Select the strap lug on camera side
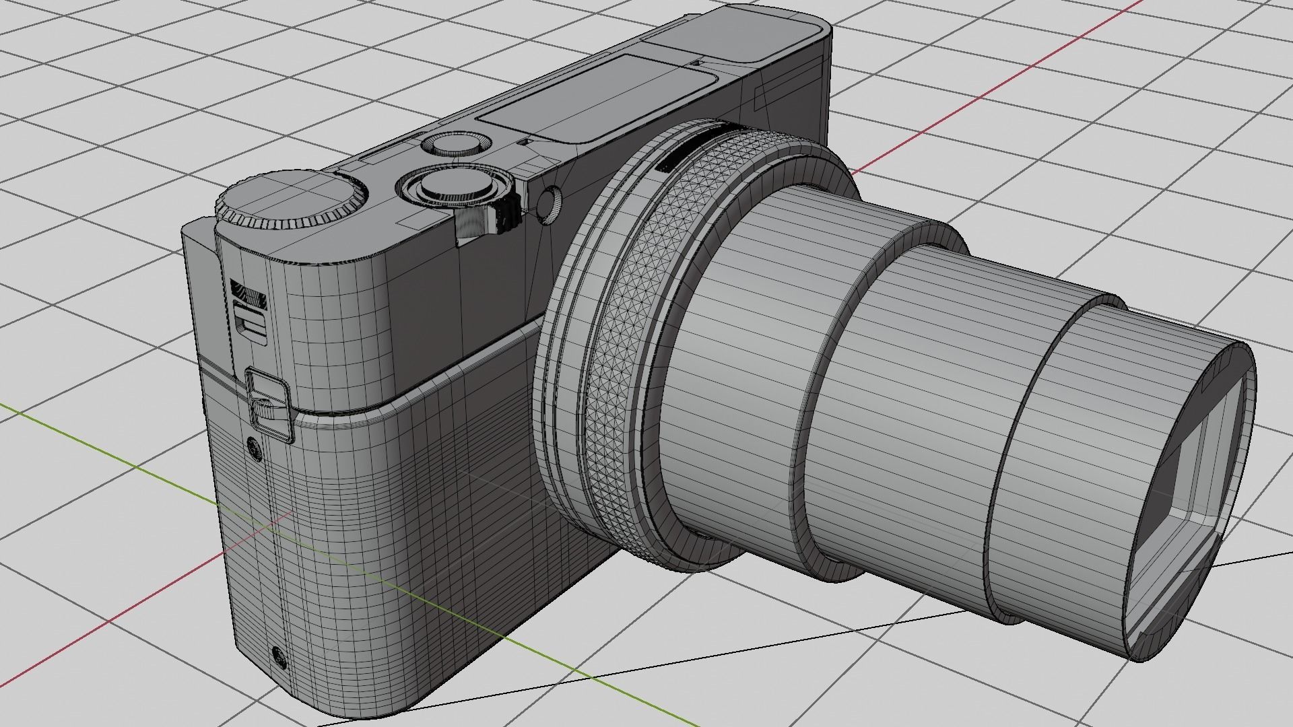 [268, 406]
